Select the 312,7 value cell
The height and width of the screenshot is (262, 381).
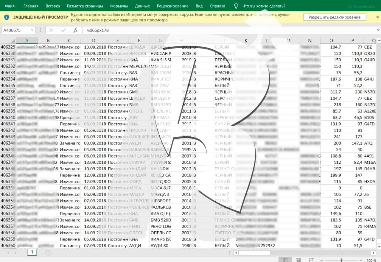click(331, 92)
